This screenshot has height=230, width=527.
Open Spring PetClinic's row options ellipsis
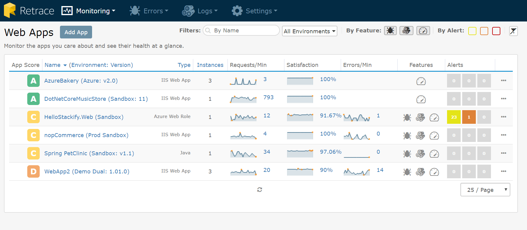504,153
